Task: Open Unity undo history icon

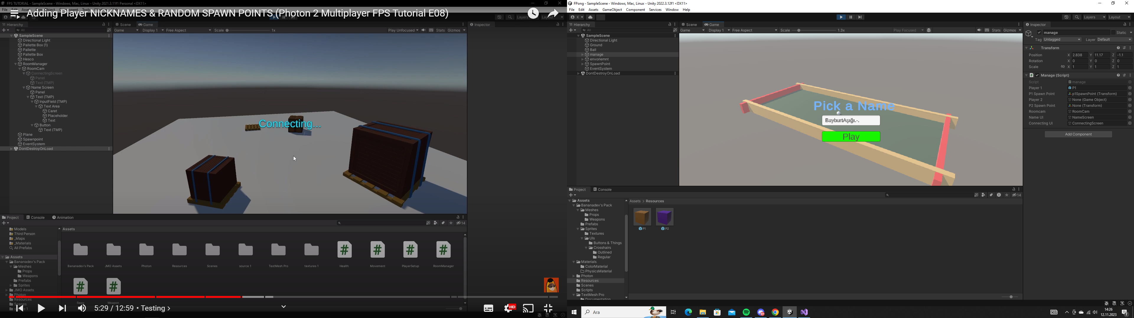Action: point(1066,17)
